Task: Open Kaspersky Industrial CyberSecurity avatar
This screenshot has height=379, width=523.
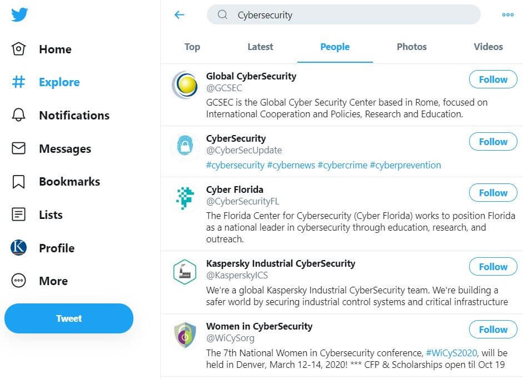Action: tap(185, 272)
